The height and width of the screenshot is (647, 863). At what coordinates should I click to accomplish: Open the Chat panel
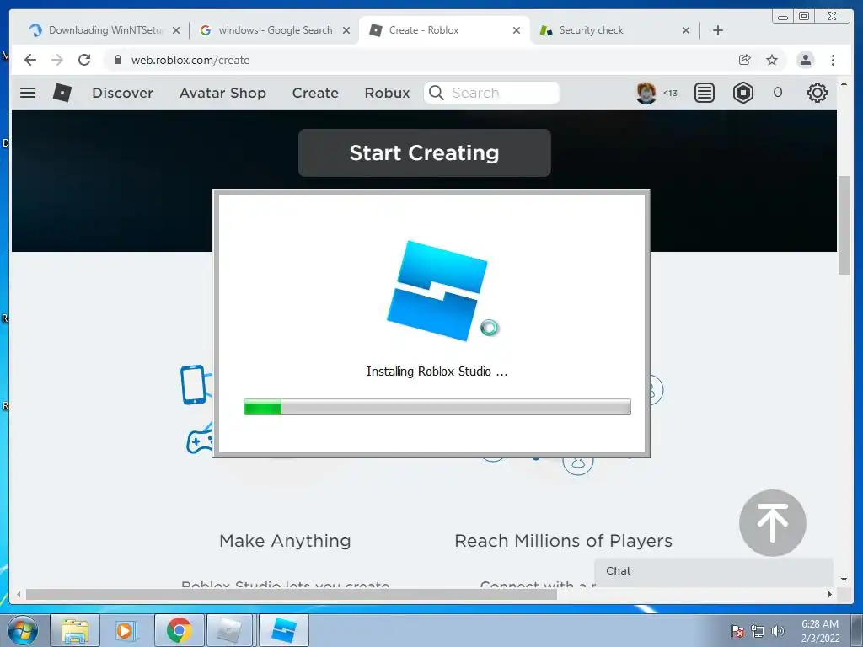pos(713,571)
